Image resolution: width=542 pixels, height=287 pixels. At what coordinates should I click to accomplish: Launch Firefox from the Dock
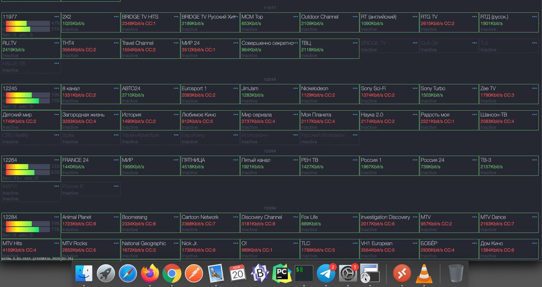(x=149, y=273)
